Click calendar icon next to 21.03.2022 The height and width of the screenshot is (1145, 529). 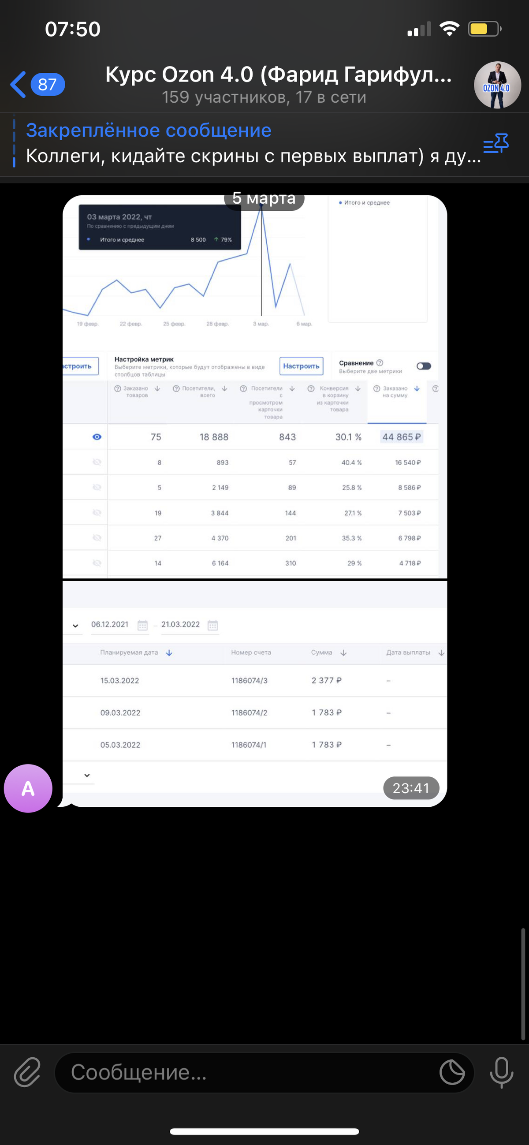click(212, 625)
